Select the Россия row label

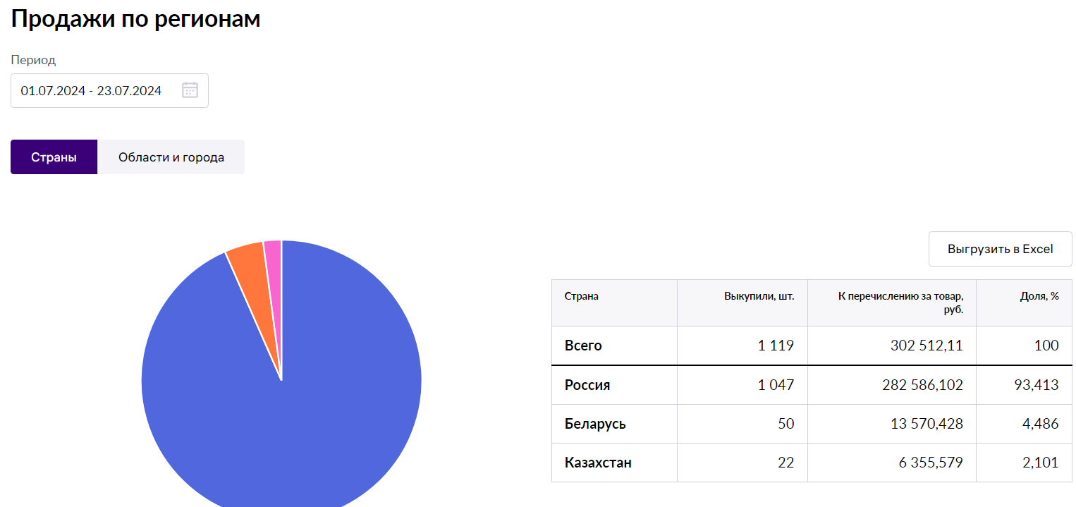click(x=587, y=385)
